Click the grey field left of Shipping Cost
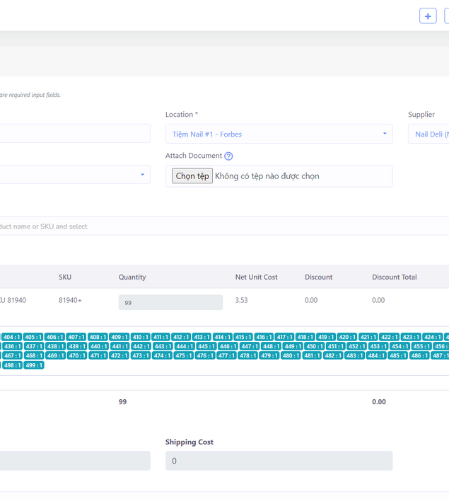The image size is (449, 499). click(74, 461)
